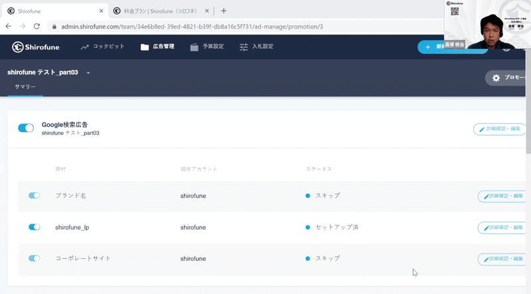The width and height of the screenshot is (531, 294).
Task: Close the first Shirofune browser tab
Action: [101, 11]
